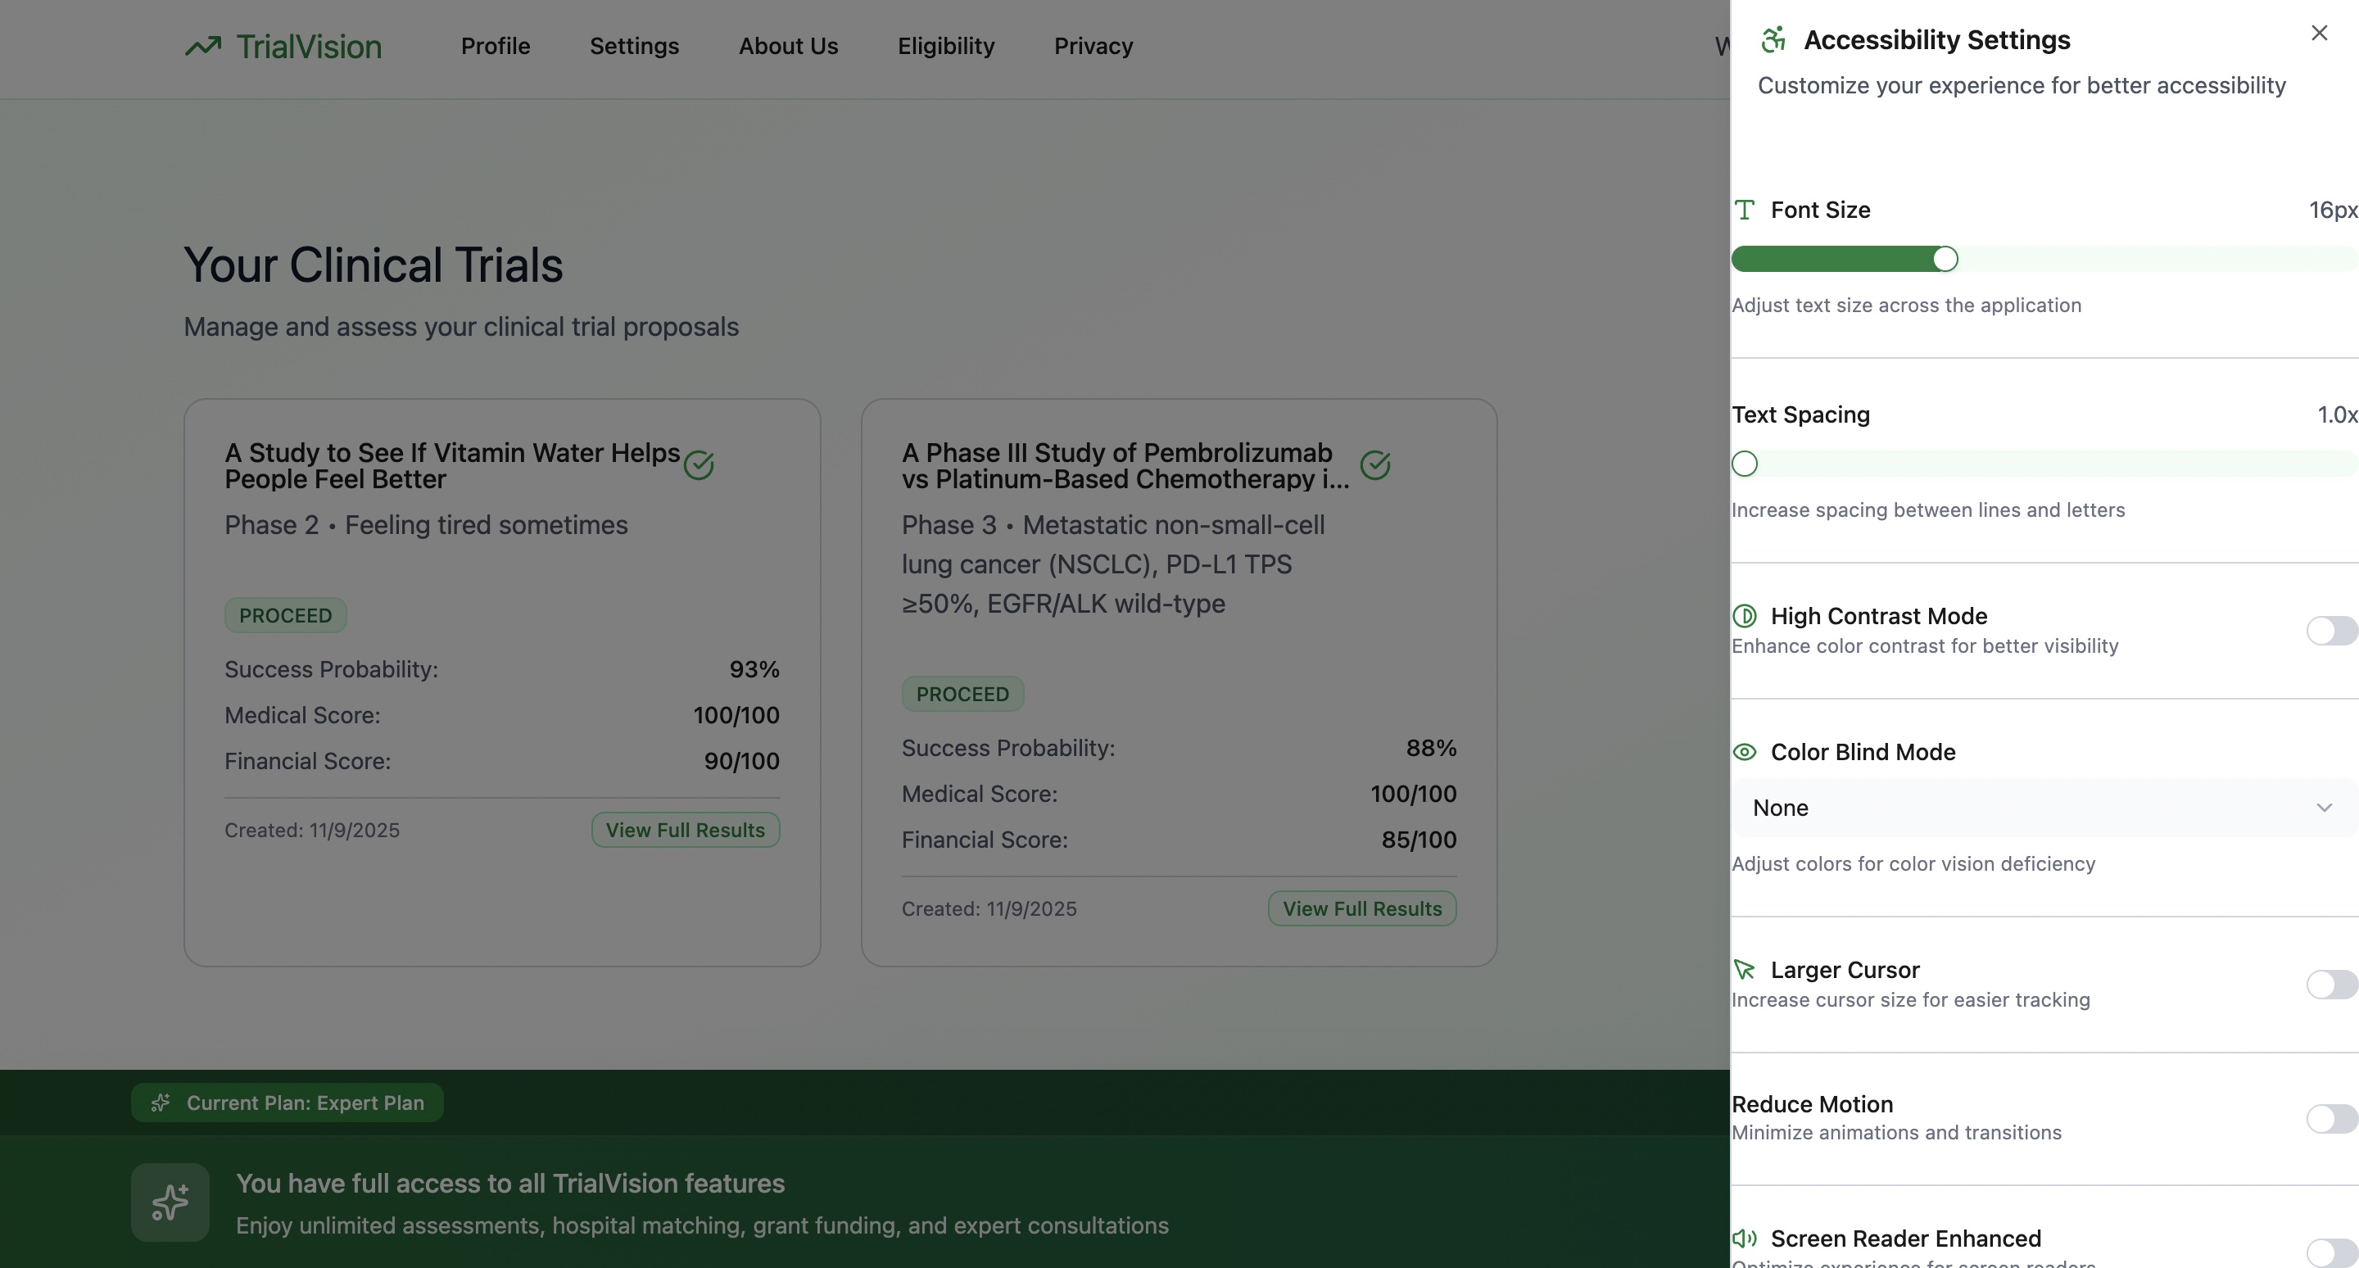Image resolution: width=2359 pixels, height=1268 pixels.
Task: Close the Accessibility Settings panel
Action: pos(2319,33)
